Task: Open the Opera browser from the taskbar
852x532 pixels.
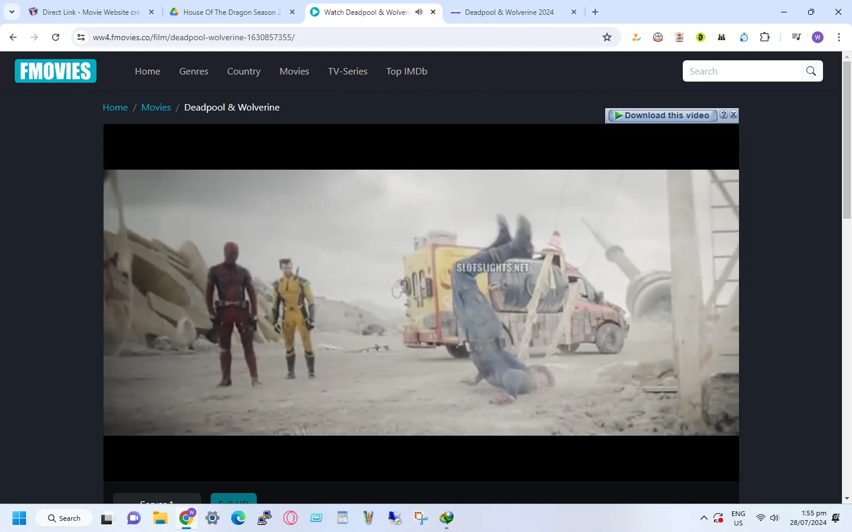Action: point(290,518)
